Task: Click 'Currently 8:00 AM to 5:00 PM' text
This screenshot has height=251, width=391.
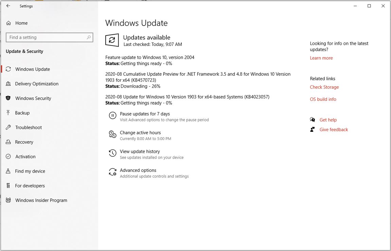Action: tap(145, 139)
